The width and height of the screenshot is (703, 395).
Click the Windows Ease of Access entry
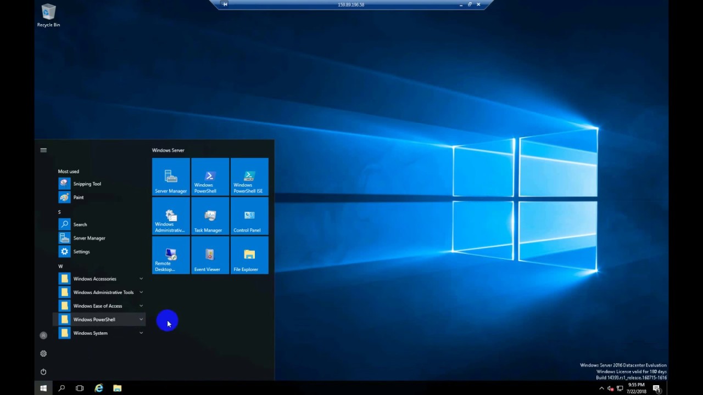tap(101, 306)
